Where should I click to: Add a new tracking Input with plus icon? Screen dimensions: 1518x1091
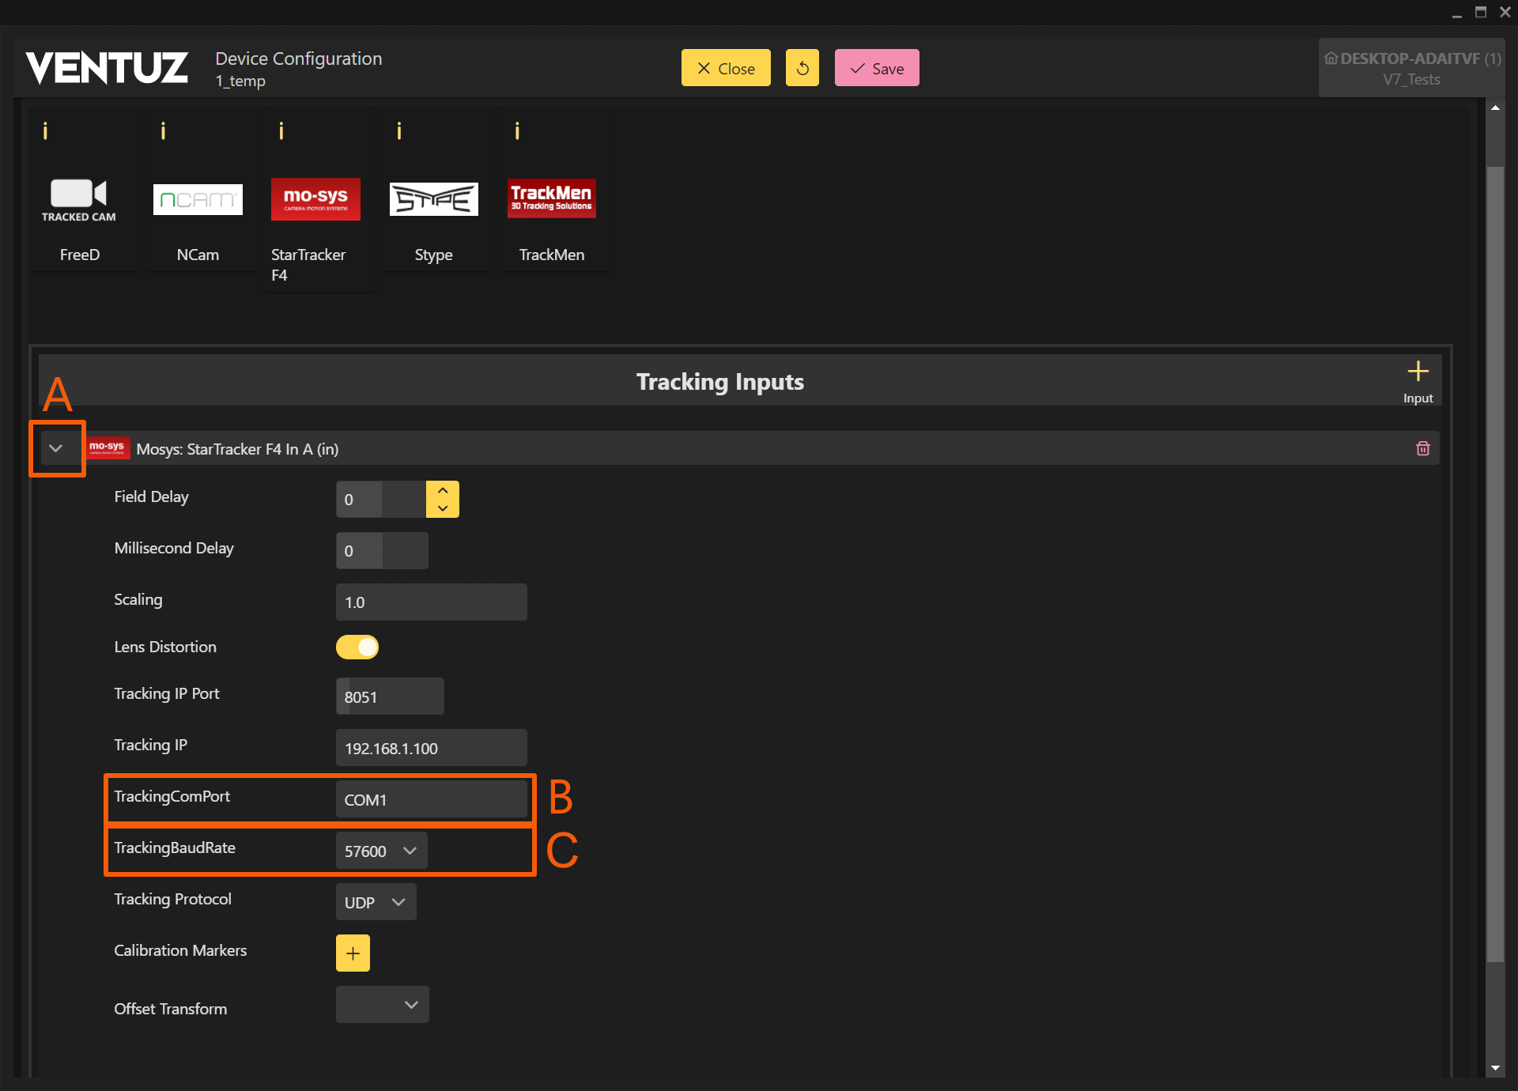(x=1418, y=372)
